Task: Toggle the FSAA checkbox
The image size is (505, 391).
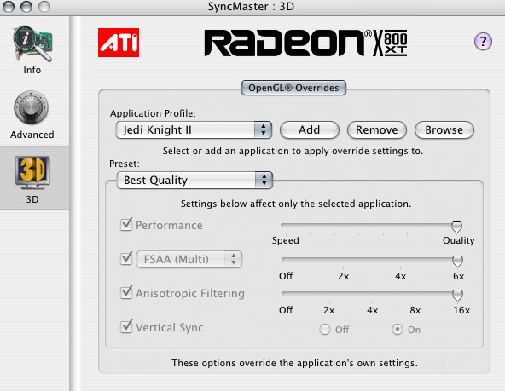Action: (126, 258)
